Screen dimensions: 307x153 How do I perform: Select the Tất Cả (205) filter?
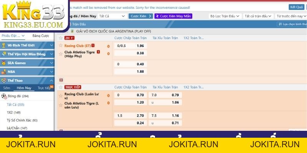[15, 105]
